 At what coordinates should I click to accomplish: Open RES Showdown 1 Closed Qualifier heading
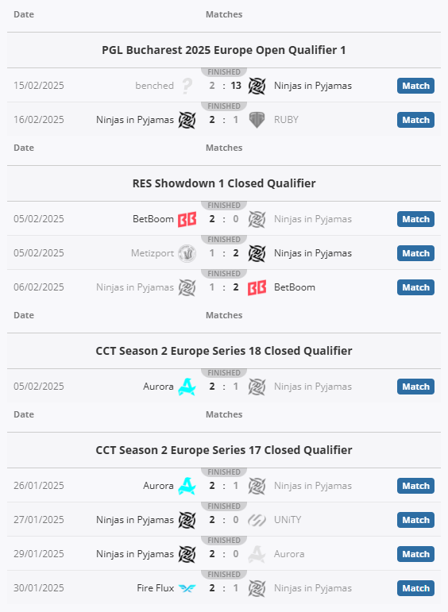click(224, 183)
